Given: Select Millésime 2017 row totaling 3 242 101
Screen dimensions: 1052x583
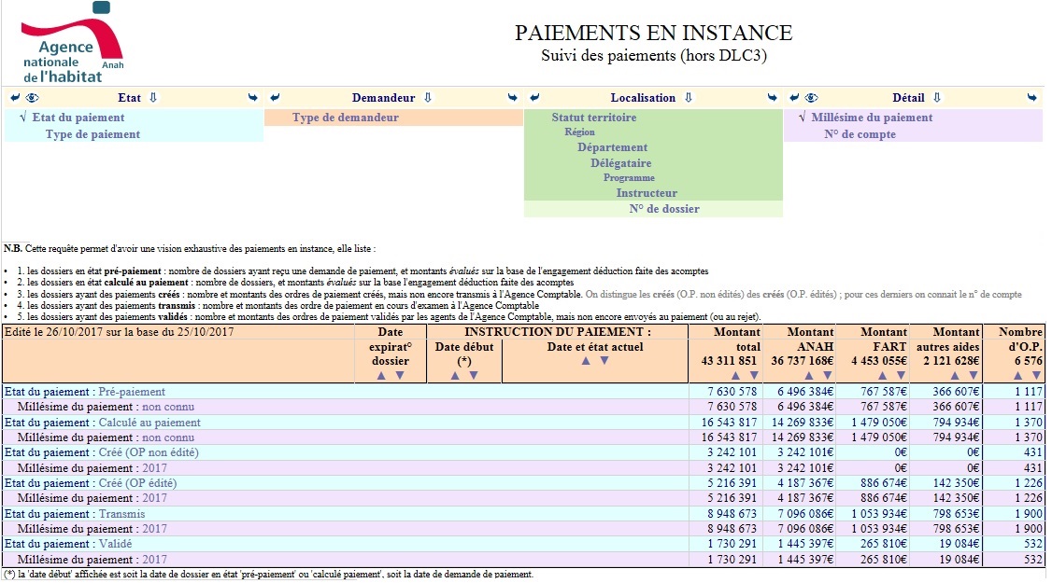Looking at the screenshot, I should 522,467.
